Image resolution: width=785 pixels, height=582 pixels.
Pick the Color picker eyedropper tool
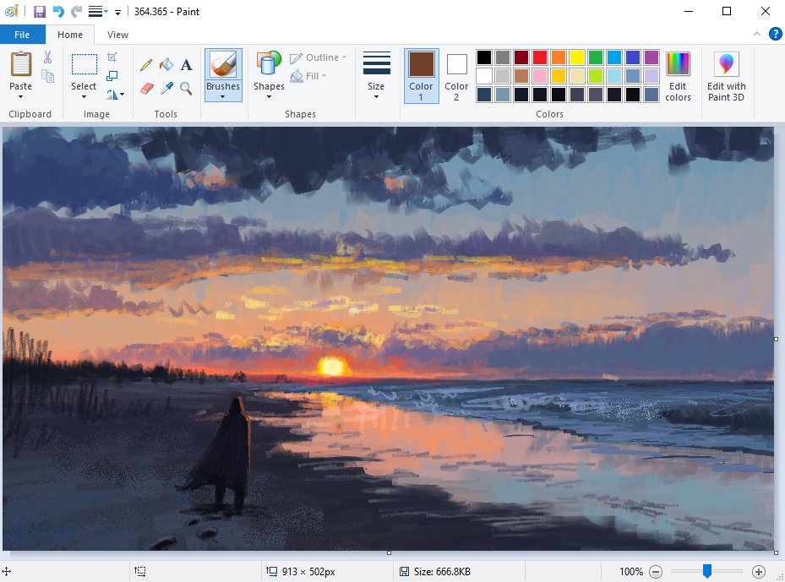[x=166, y=89]
